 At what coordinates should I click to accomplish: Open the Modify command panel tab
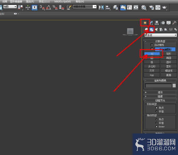click(x=151, y=23)
